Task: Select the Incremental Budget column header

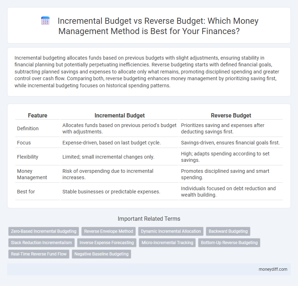Action: (x=120, y=115)
